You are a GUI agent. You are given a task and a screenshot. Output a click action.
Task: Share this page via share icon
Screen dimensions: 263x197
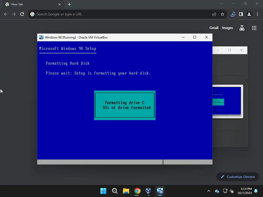(x=214, y=14)
